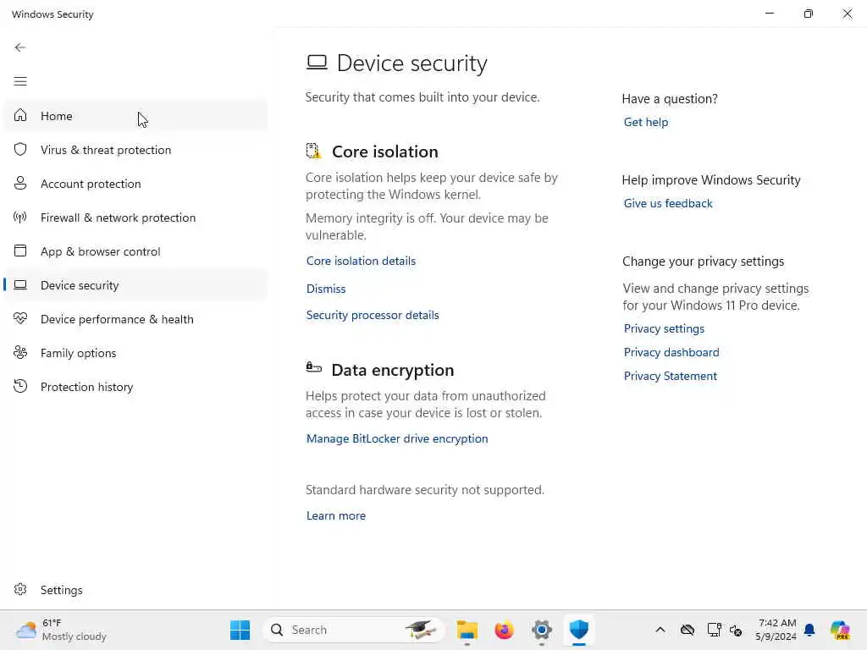Dismiss the memory integrity warning
The width and height of the screenshot is (867, 650).
[x=326, y=289]
